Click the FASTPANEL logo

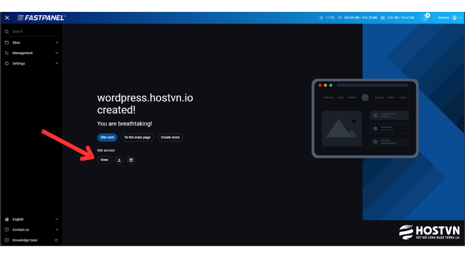pyautogui.click(x=41, y=18)
